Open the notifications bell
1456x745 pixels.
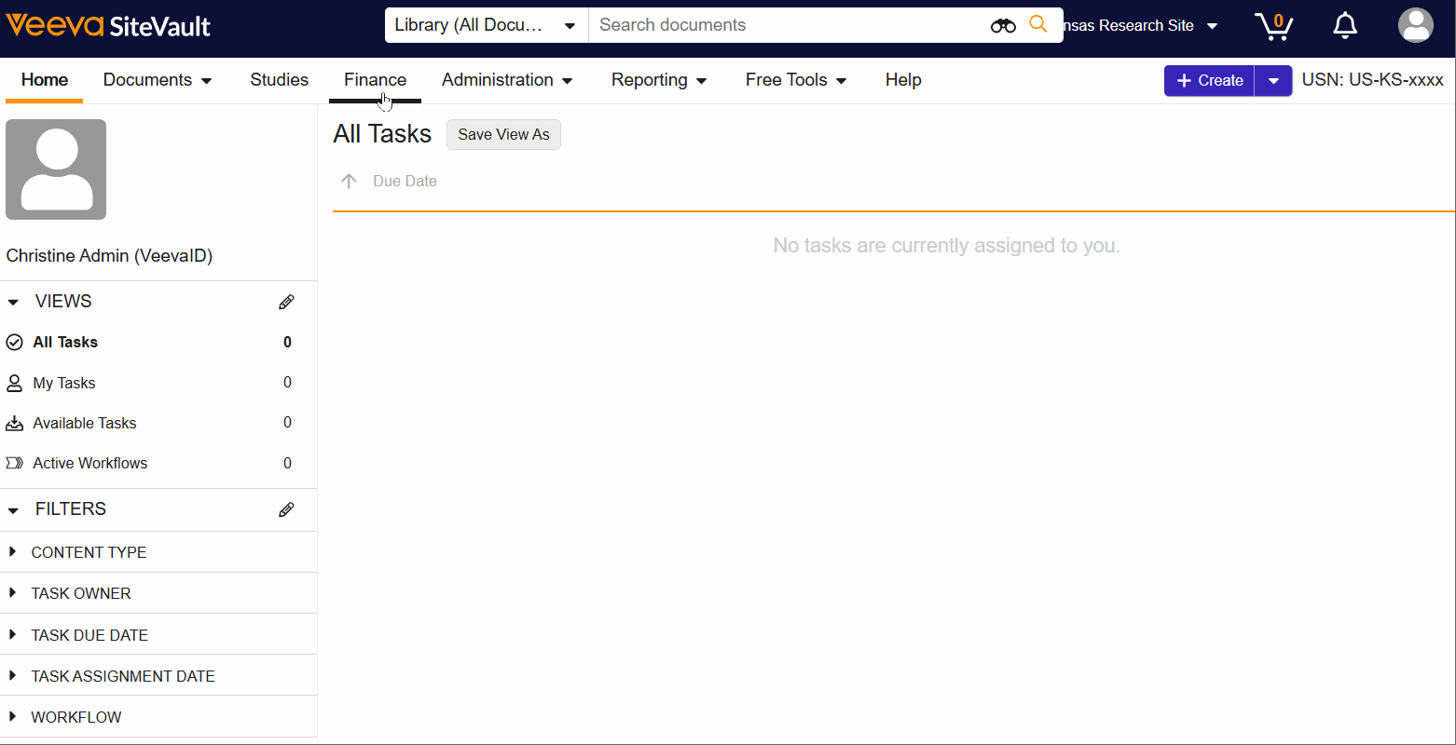pos(1345,25)
